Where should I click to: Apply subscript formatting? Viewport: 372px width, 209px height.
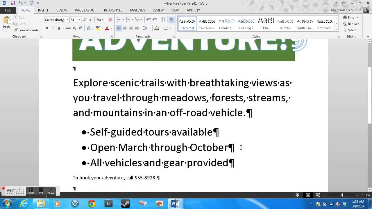[x=74, y=28]
